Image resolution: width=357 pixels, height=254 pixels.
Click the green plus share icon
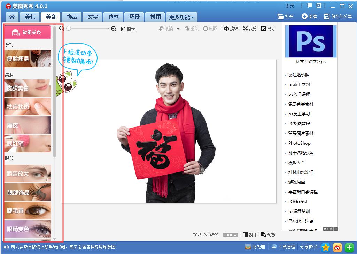[x=349, y=247]
